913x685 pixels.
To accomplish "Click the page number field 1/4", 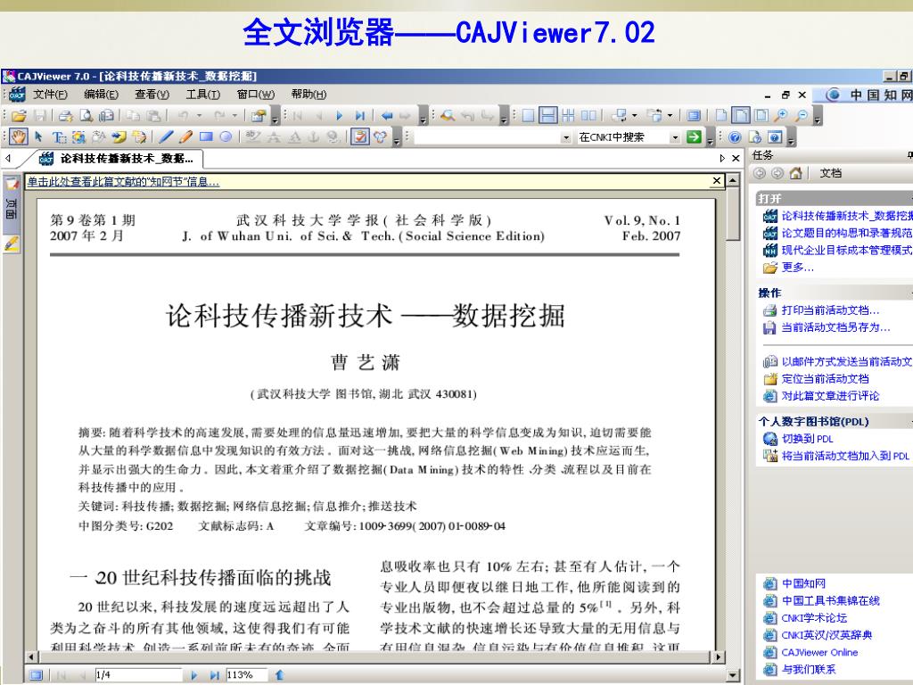I will (138, 675).
